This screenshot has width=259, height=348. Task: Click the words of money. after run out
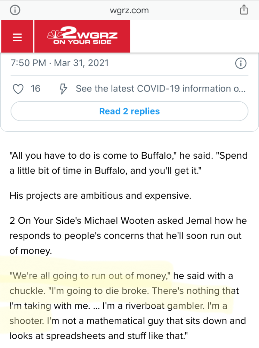point(31,251)
